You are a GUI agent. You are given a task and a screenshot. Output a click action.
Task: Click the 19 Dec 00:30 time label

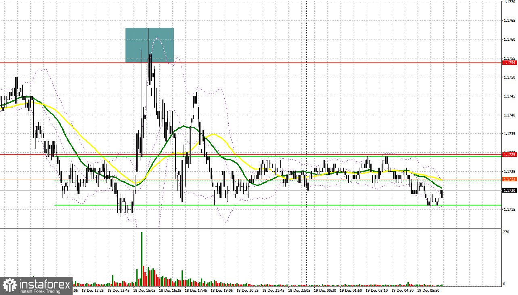[324, 290]
